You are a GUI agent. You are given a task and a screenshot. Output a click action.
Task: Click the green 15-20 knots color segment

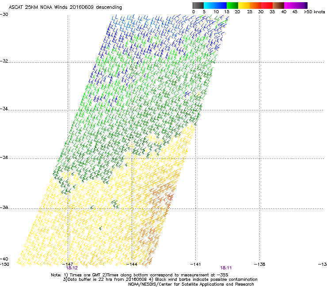tap(232, 5)
